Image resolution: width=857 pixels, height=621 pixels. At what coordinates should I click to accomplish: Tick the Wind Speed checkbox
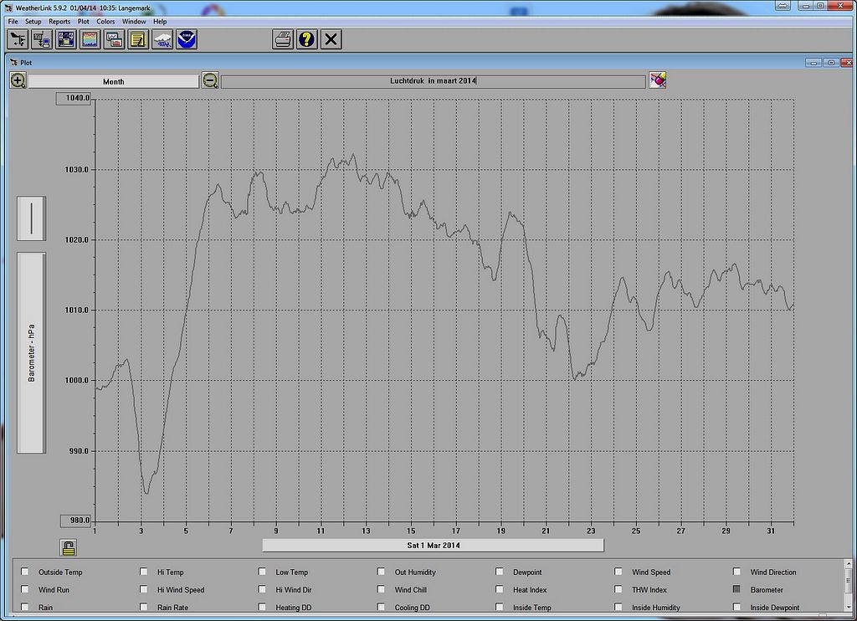tap(618, 572)
